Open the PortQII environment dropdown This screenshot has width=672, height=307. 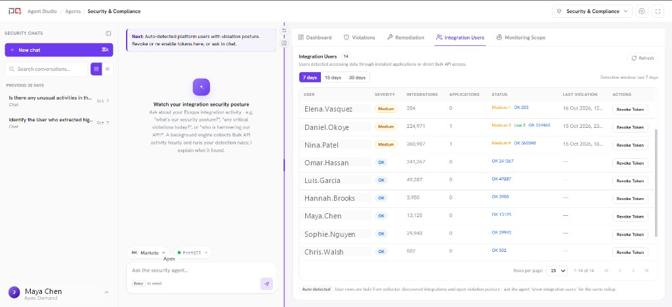point(193,253)
